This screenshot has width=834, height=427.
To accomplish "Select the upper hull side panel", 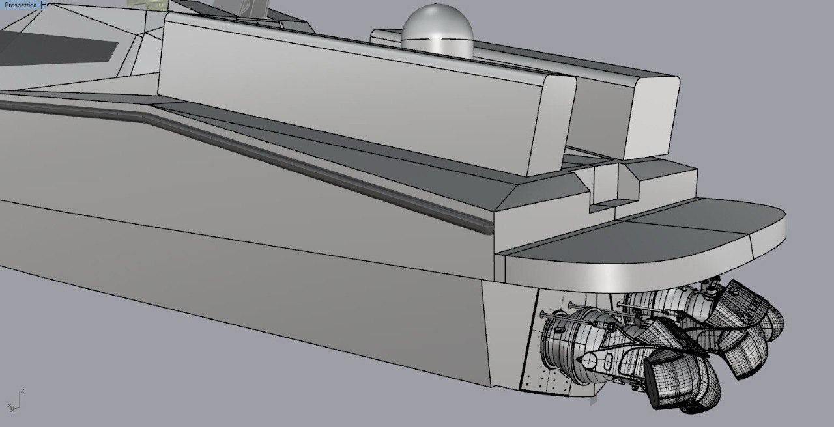I will tap(228, 195).
